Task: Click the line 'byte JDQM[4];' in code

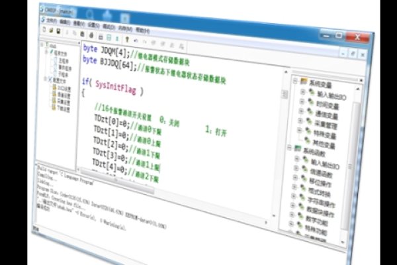Action: coord(107,51)
